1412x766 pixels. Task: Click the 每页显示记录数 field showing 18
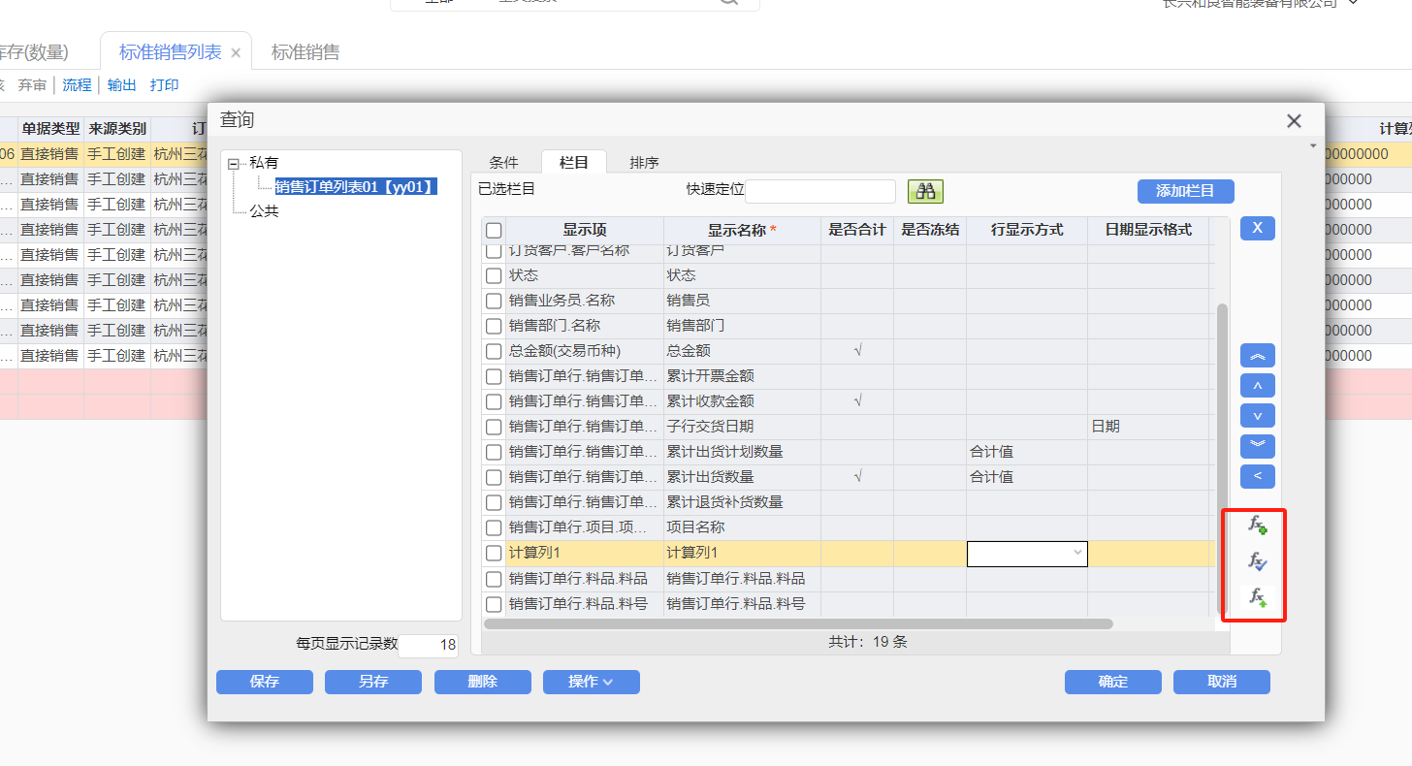click(x=427, y=645)
